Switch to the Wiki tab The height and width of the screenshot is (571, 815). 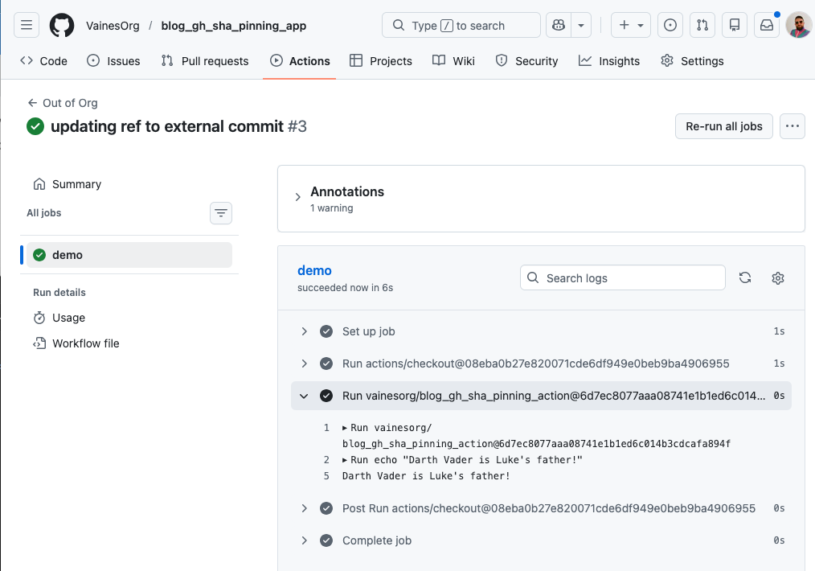pyautogui.click(x=453, y=61)
